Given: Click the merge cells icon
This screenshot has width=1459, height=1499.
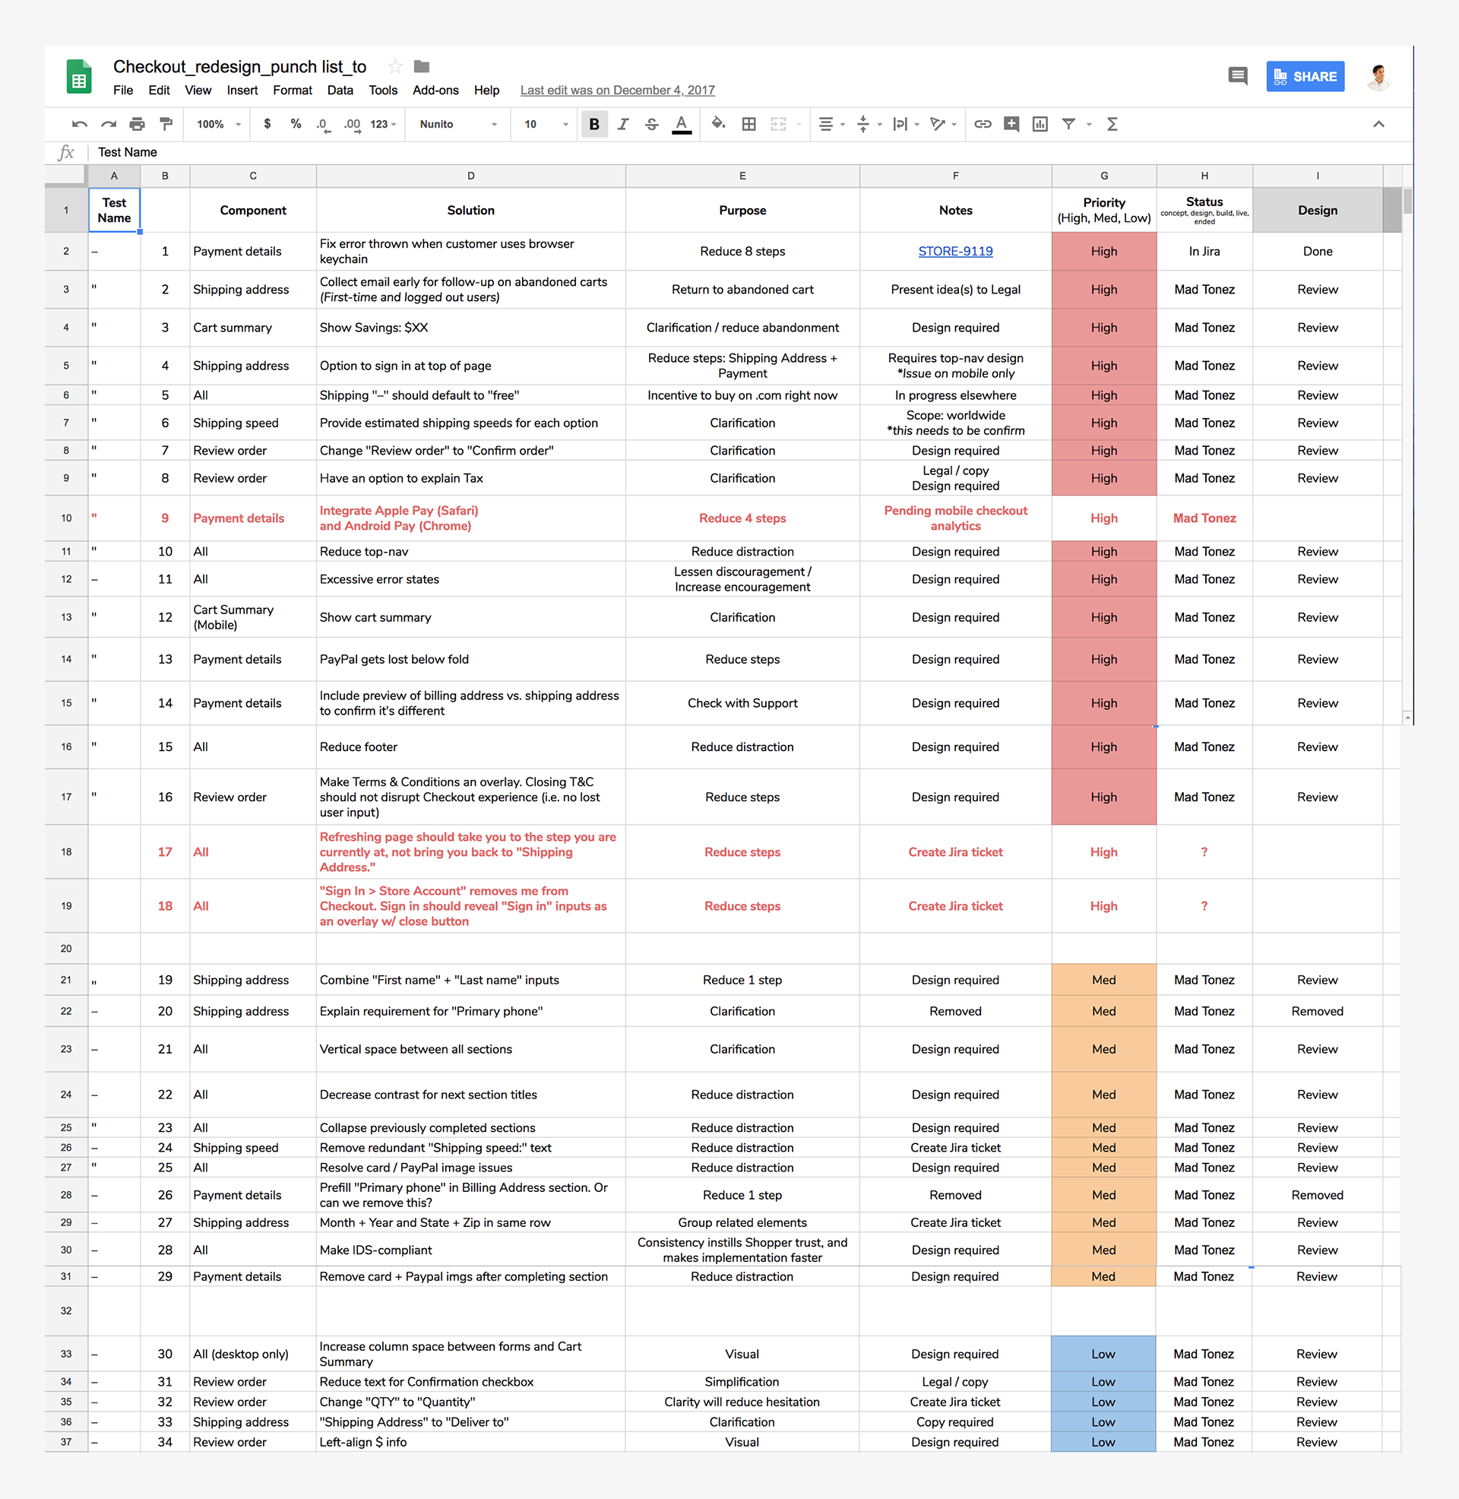Looking at the screenshot, I should pos(779,124).
